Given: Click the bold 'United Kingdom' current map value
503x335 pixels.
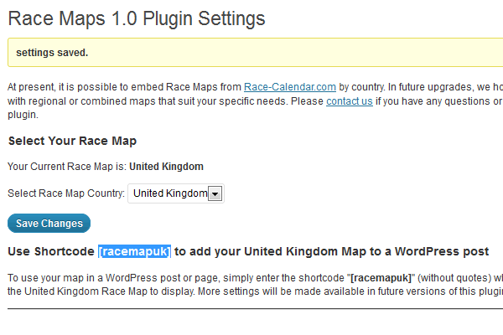Looking at the screenshot, I should (x=166, y=167).
